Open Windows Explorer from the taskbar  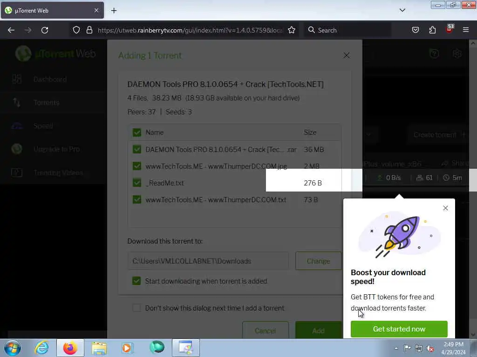coord(99,348)
